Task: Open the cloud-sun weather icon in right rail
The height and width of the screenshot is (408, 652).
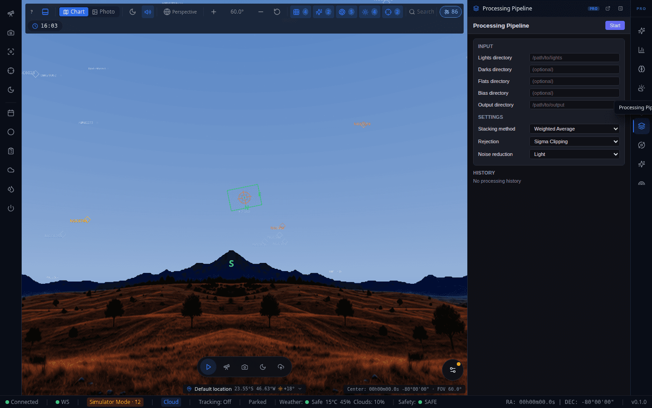Action: [x=641, y=88]
